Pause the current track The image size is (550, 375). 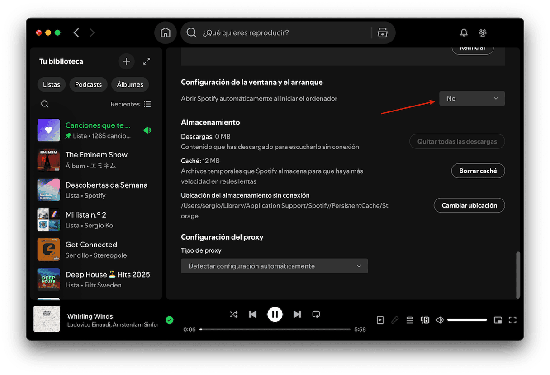(275, 315)
